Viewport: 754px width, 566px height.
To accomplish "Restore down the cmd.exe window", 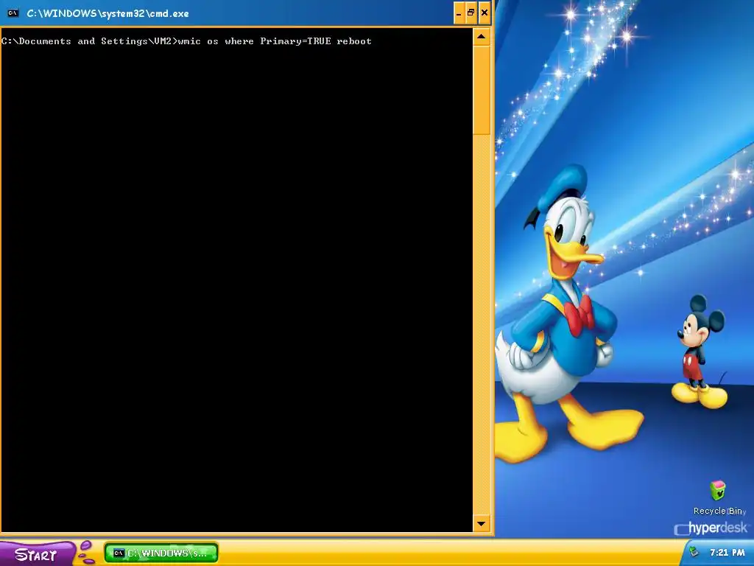I will (471, 13).
